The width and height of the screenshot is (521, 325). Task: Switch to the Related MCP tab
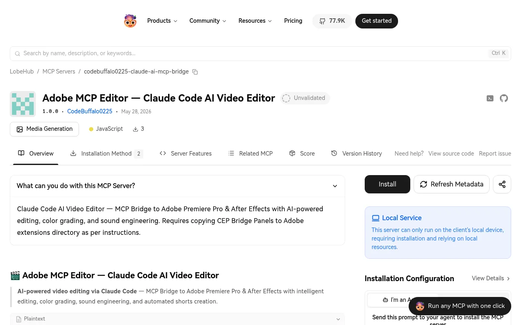pyautogui.click(x=250, y=154)
